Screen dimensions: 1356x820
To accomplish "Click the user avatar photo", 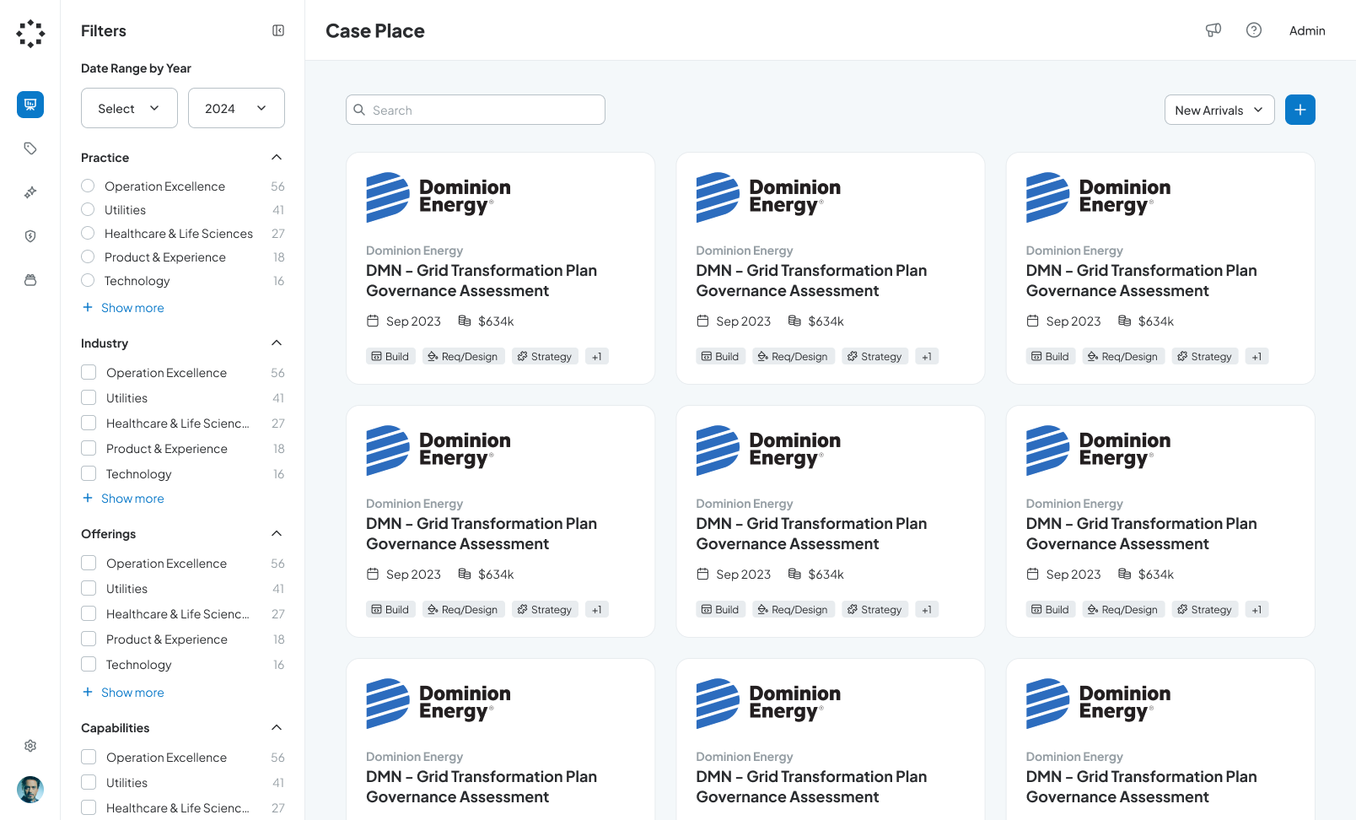I will coord(30,790).
